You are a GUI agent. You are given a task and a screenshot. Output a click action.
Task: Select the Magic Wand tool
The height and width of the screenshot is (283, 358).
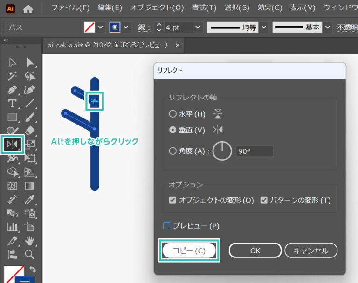tap(12, 76)
